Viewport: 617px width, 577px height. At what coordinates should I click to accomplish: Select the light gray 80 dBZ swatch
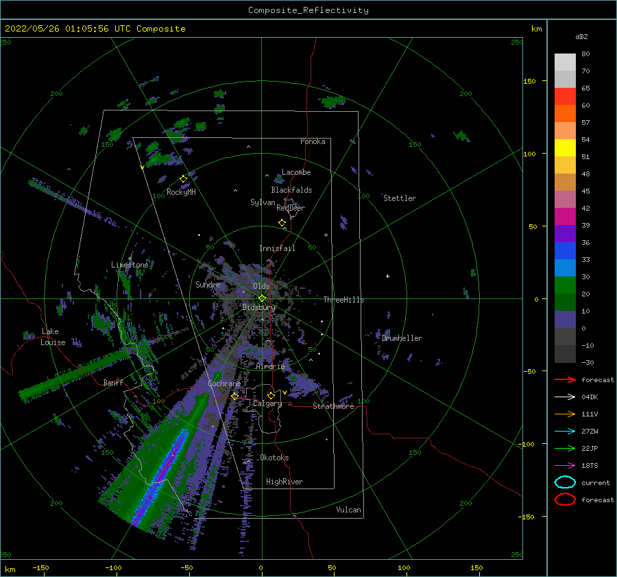565,62
